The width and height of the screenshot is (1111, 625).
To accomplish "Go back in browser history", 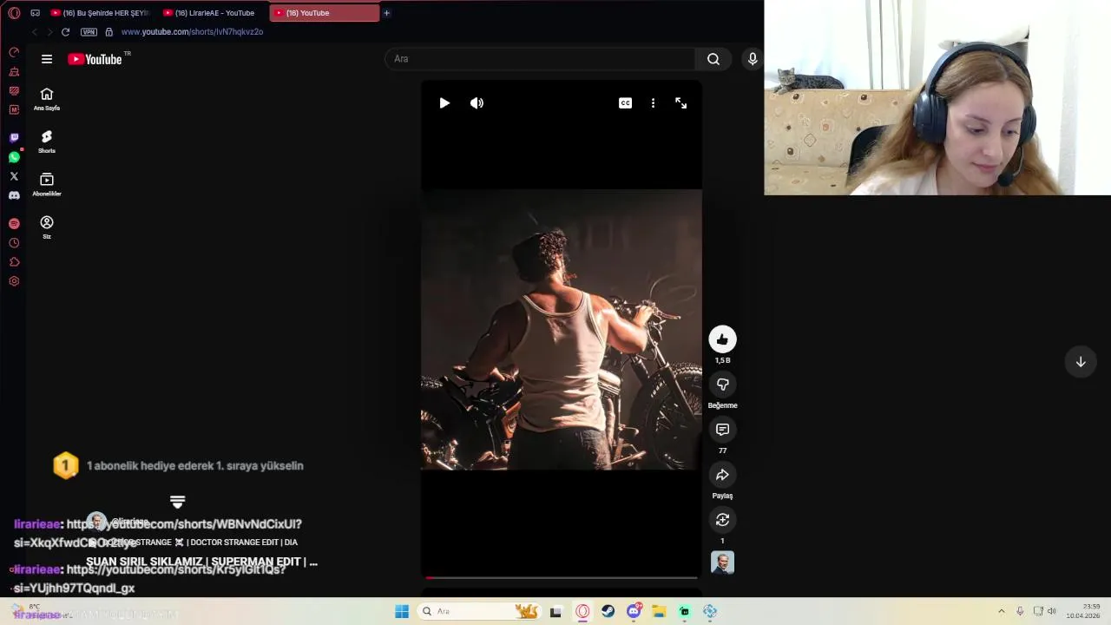I will 34,32.
